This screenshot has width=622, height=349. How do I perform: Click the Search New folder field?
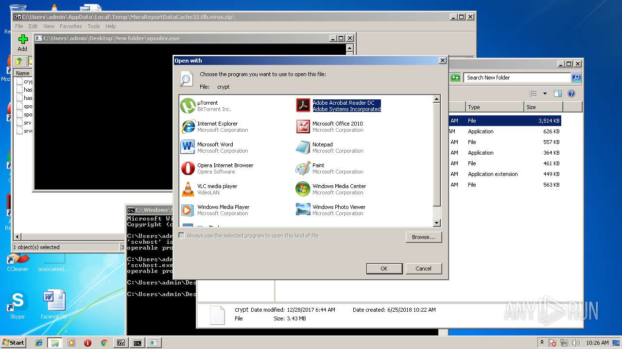click(x=517, y=78)
